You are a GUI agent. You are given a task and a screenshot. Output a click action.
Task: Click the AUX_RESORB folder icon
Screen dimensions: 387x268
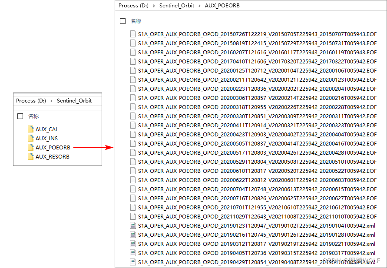(x=30, y=156)
